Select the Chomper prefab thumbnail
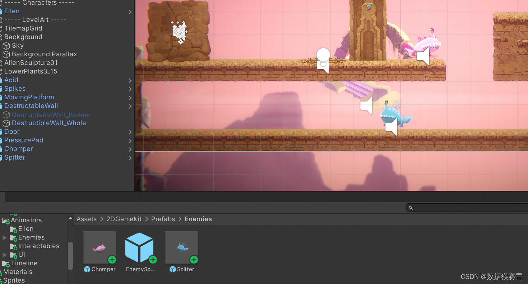Viewport: 528px width, 284px height. [99, 247]
